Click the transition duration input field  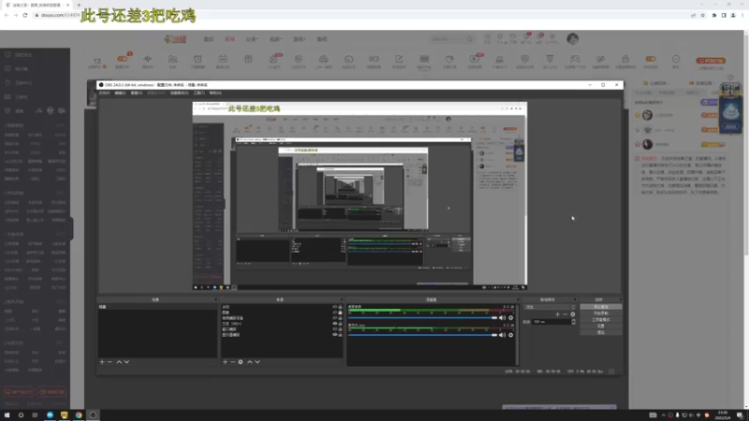point(551,322)
